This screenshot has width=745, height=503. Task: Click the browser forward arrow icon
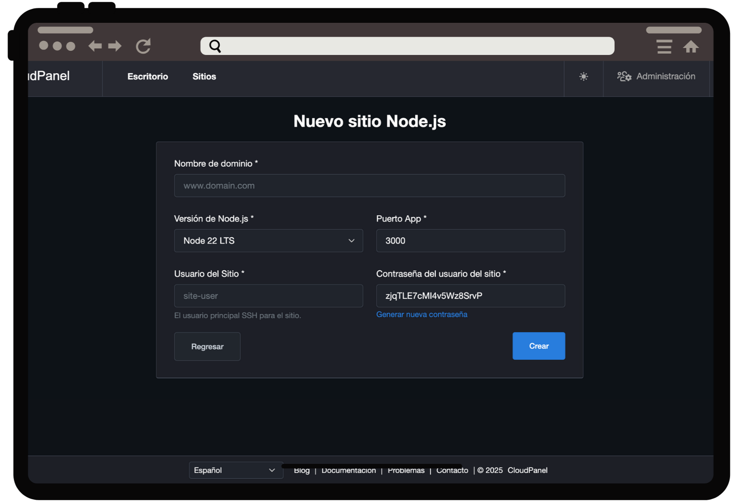(115, 46)
